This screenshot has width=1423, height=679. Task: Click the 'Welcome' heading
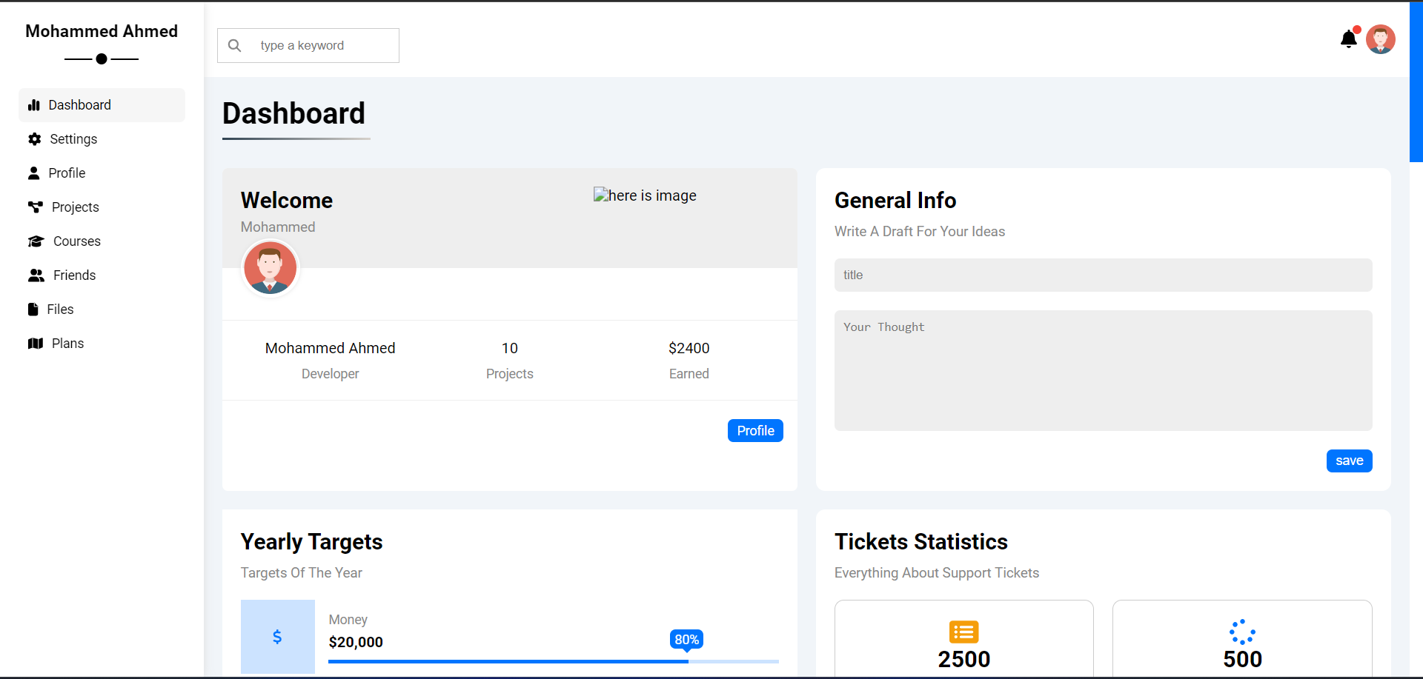tap(287, 201)
